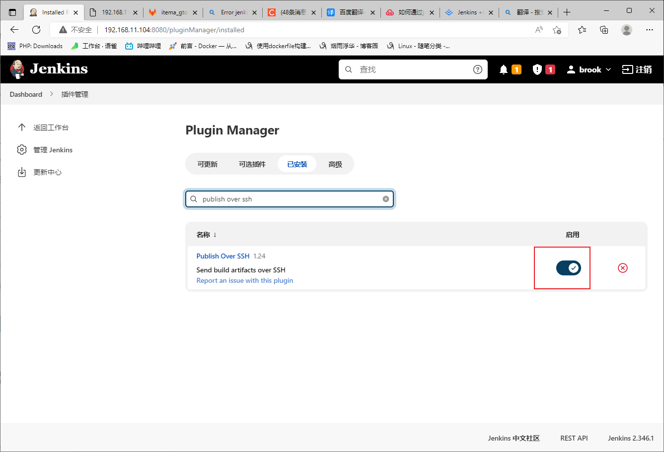Open 哔哩哔哩 bookmark
664x452 pixels.
tap(143, 46)
